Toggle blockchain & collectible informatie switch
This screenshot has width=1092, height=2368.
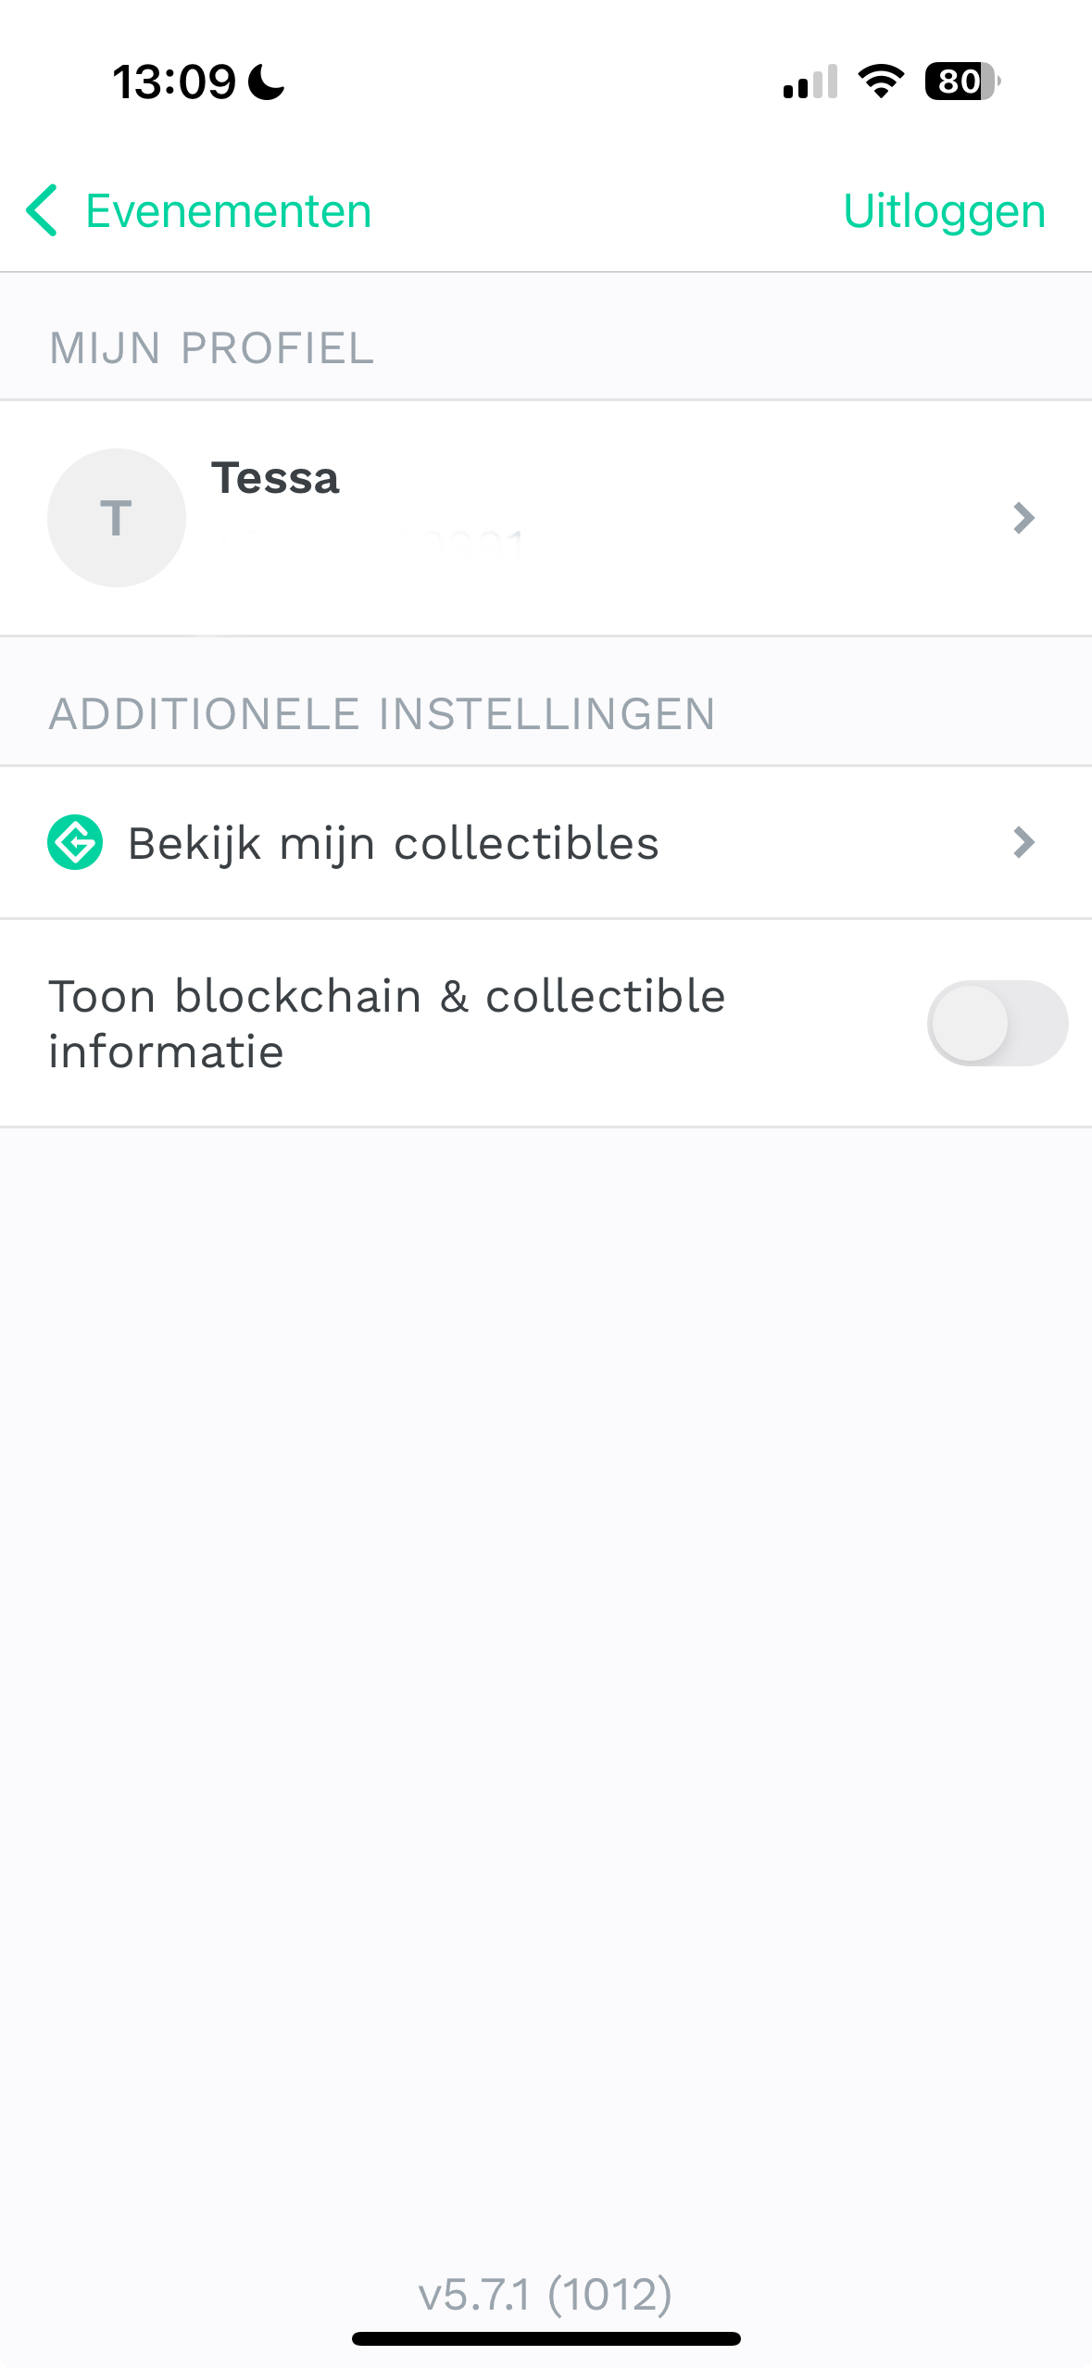(998, 1023)
